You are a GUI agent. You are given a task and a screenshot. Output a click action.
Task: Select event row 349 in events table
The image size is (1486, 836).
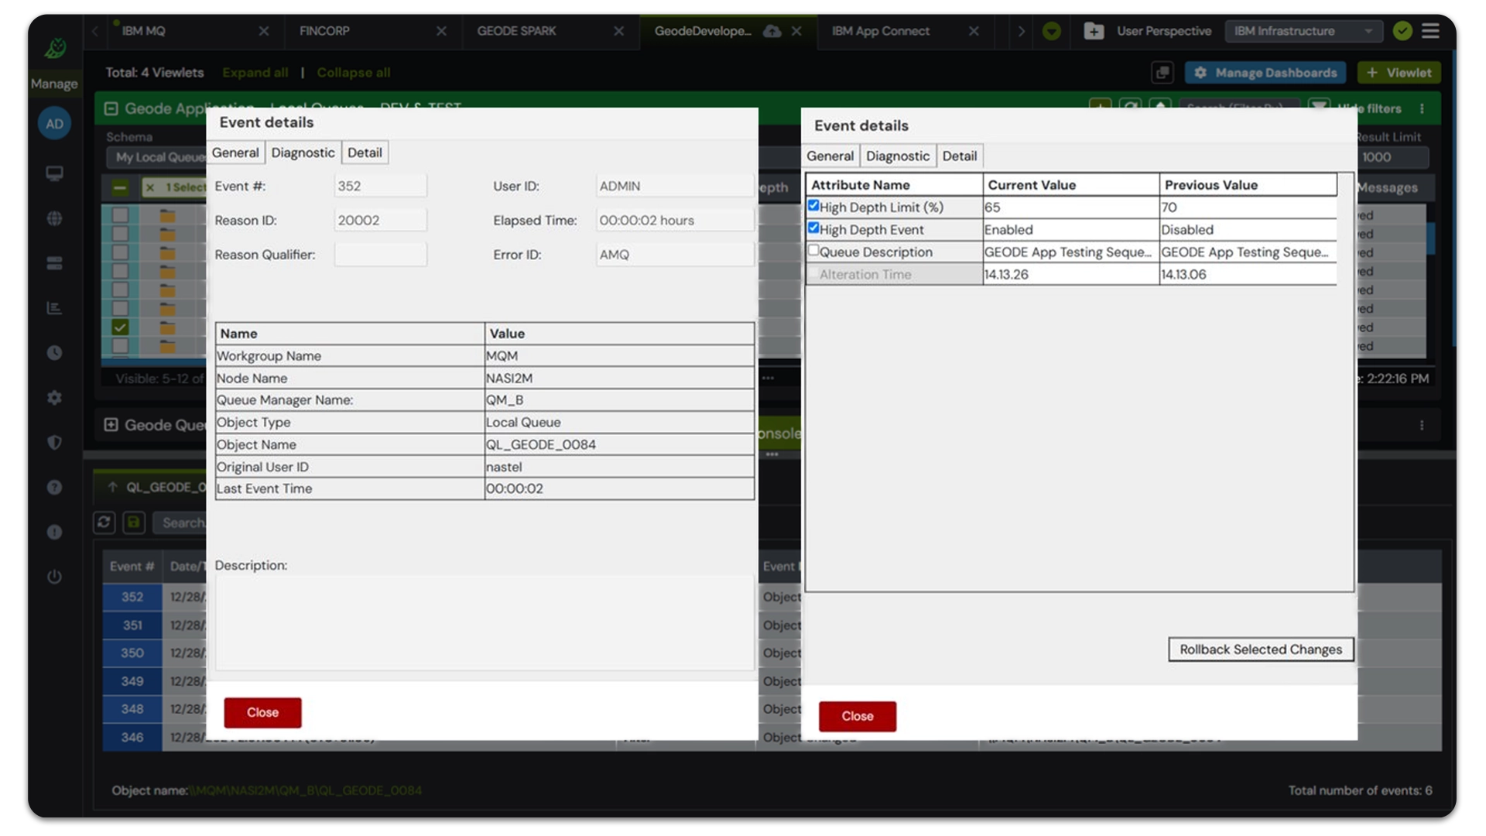click(132, 681)
